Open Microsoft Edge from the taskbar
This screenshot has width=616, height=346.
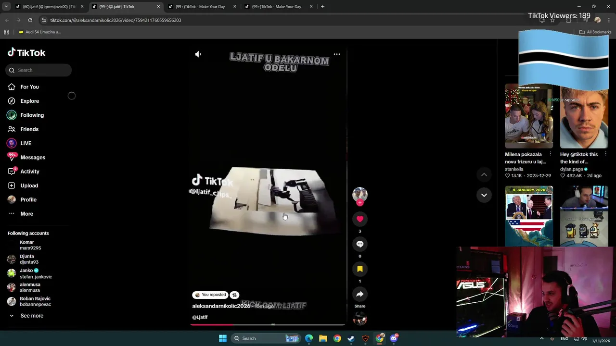click(309, 338)
